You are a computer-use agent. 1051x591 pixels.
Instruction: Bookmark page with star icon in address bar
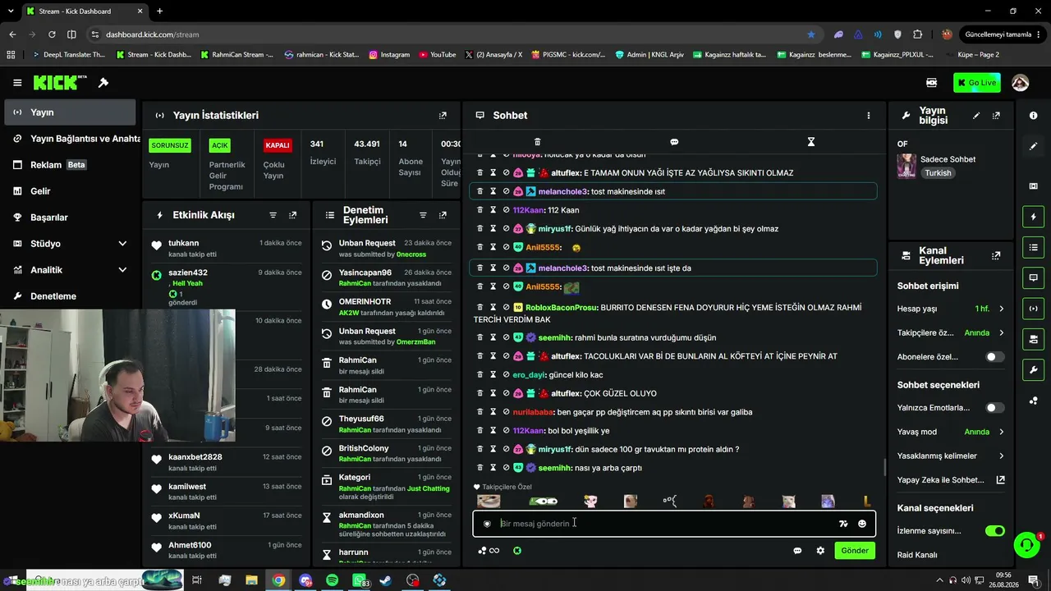point(811,34)
